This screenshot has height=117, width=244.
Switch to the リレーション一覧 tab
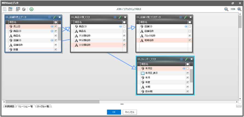[x=25, y=106]
